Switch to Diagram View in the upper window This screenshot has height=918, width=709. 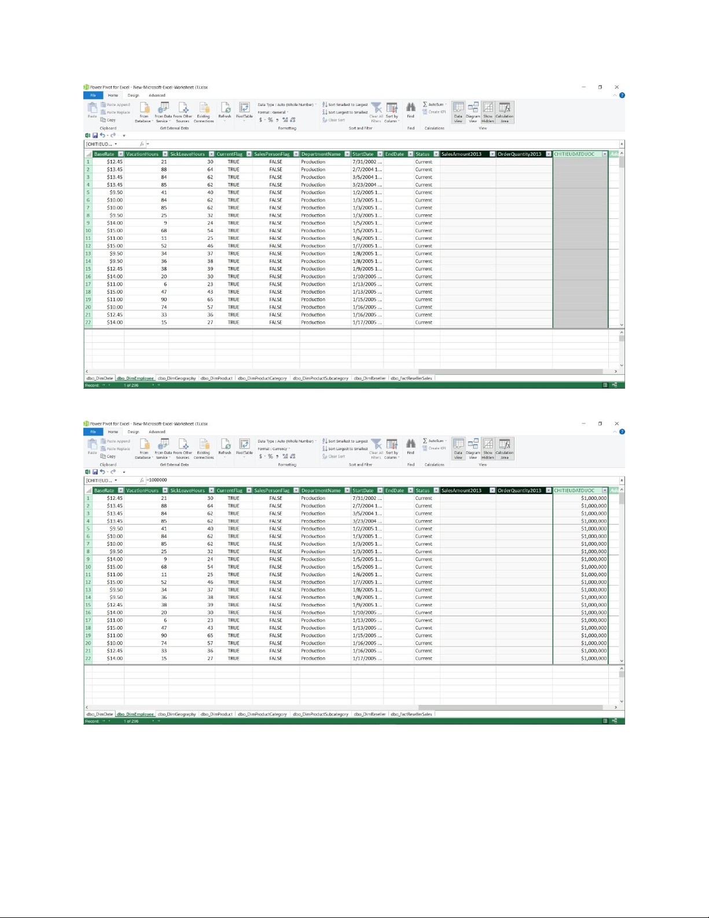pyautogui.click(x=473, y=108)
